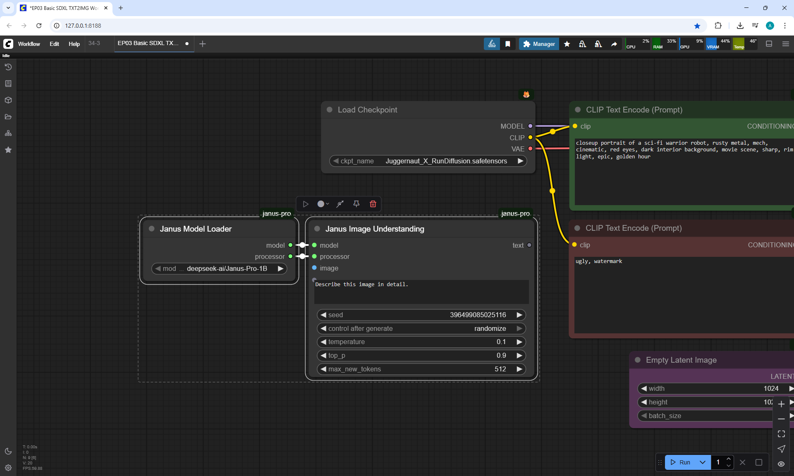Viewport: 794px width, 476px height.
Task: Open workflows folder icon in sidebar
Action: 8,117
